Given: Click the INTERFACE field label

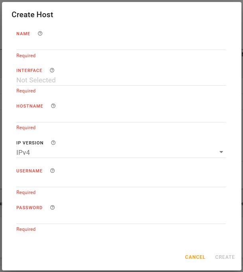Looking at the screenshot, I should (x=29, y=71).
